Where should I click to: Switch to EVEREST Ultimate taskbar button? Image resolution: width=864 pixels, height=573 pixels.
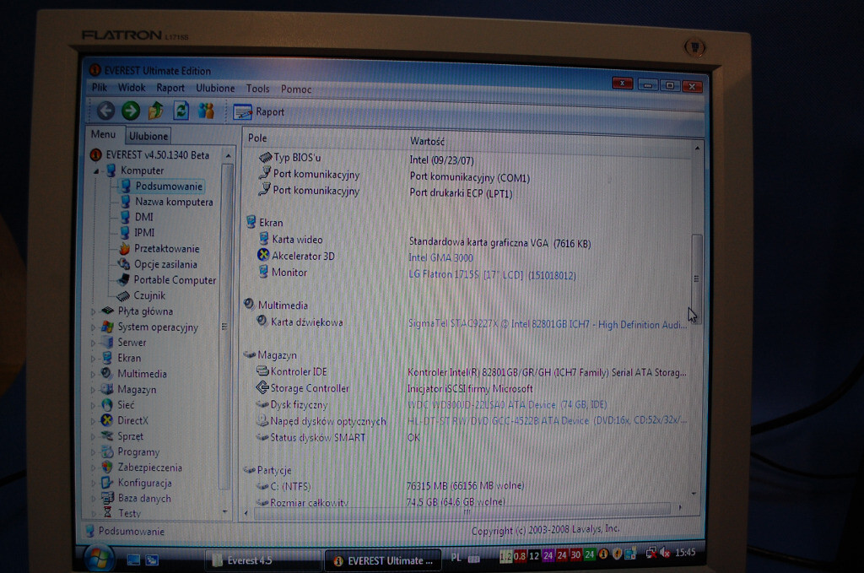pyautogui.click(x=383, y=561)
